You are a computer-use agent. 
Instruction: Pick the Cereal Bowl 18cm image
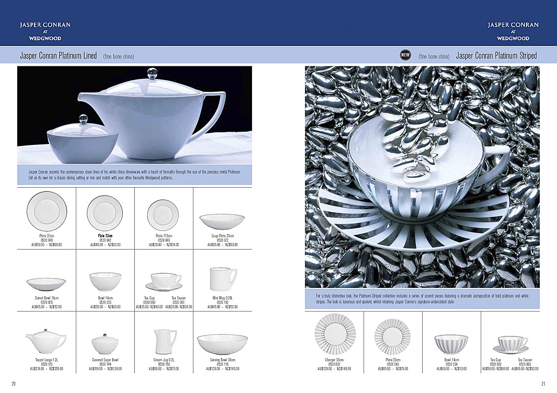coord(46,283)
